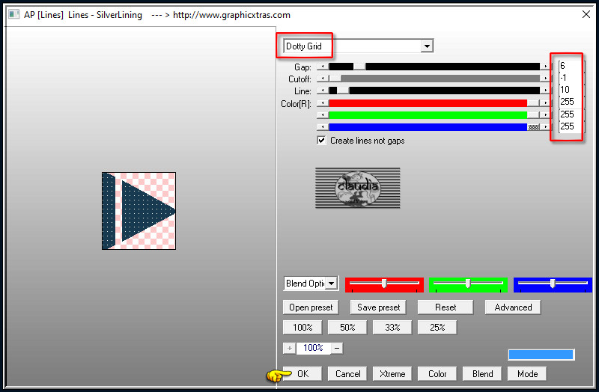Adjust the green blend slider
The height and width of the screenshot is (392, 599).
tap(468, 284)
